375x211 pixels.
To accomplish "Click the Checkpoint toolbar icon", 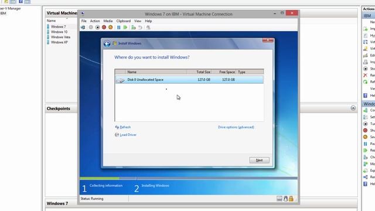I will (134, 28).
